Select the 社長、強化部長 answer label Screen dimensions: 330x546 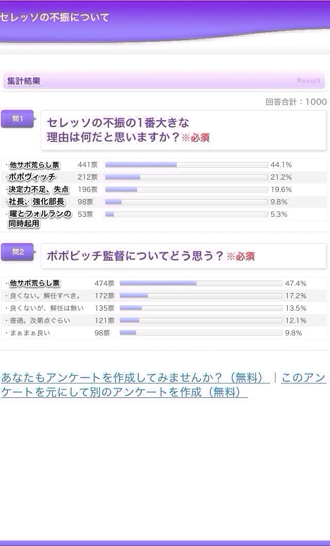[36, 202]
